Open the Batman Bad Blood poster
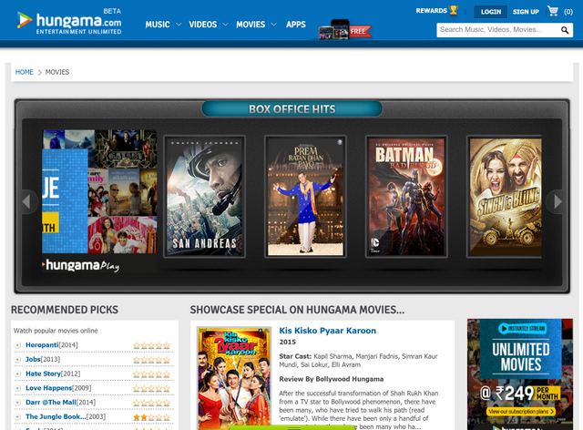 click(x=406, y=197)
